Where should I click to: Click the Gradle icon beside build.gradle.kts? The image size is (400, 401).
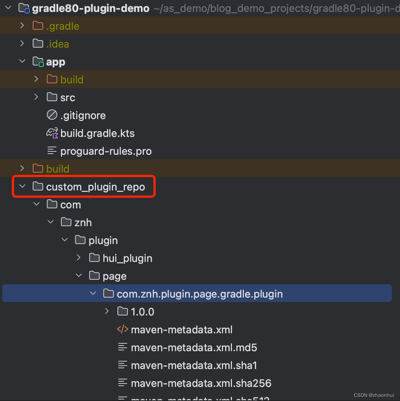tap(52, 133)
